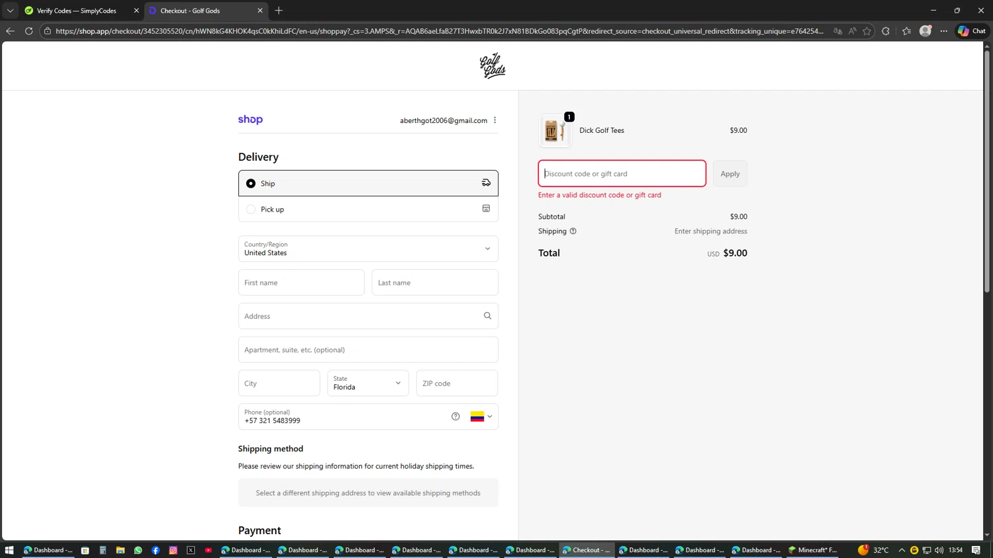This screenshot has height=558, width=993.
Task: Open the taskbar clock showing 13:54
Action: [955, 550]
